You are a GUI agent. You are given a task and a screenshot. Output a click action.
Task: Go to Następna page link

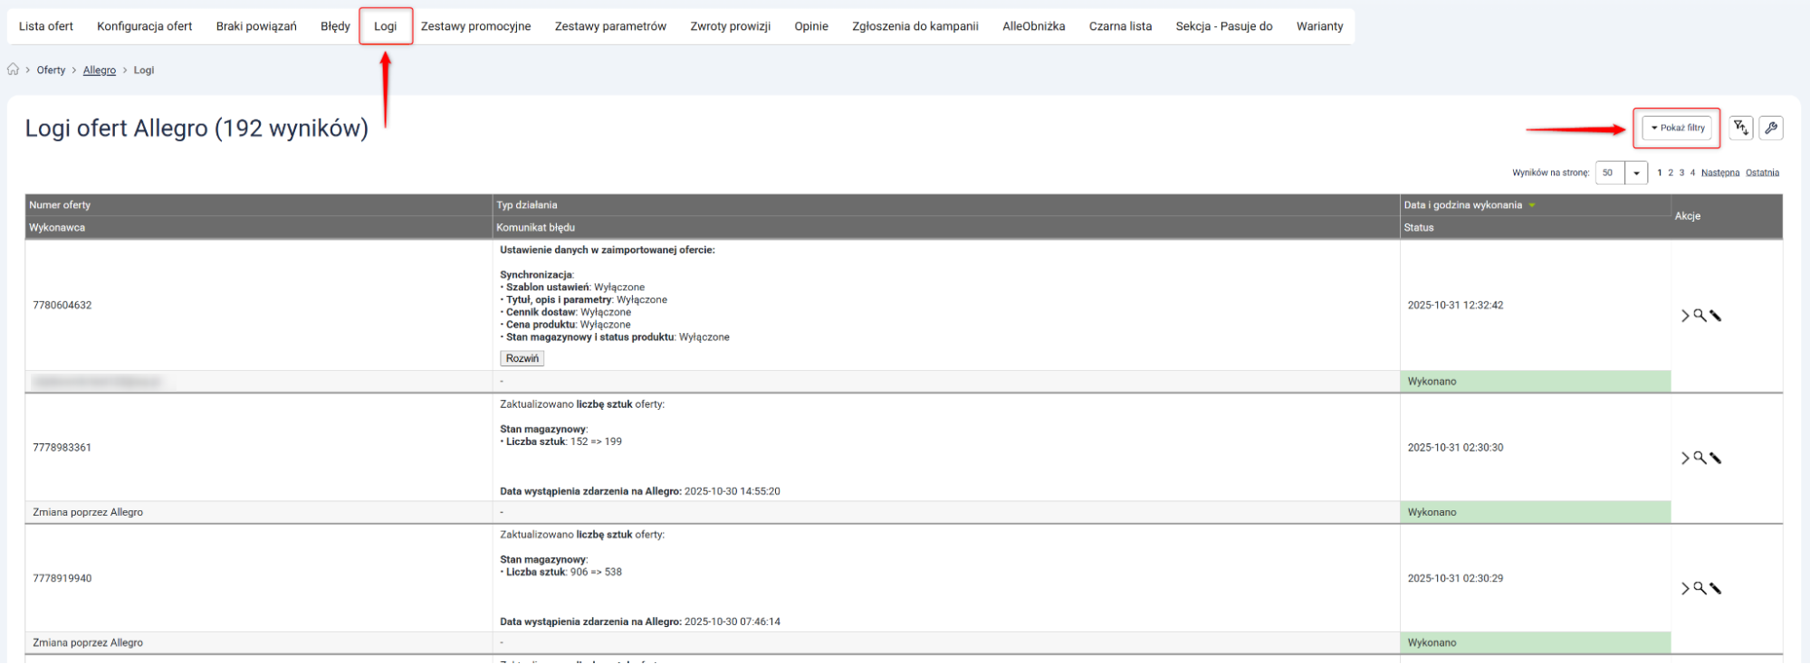click(1719, 173)
